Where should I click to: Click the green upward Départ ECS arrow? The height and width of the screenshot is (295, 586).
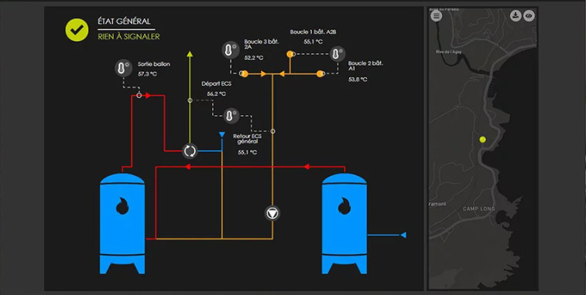(x=190, y=54)
